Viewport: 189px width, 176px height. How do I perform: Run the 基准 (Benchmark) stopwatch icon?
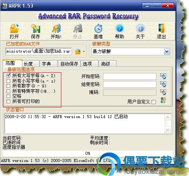point(98,28)
